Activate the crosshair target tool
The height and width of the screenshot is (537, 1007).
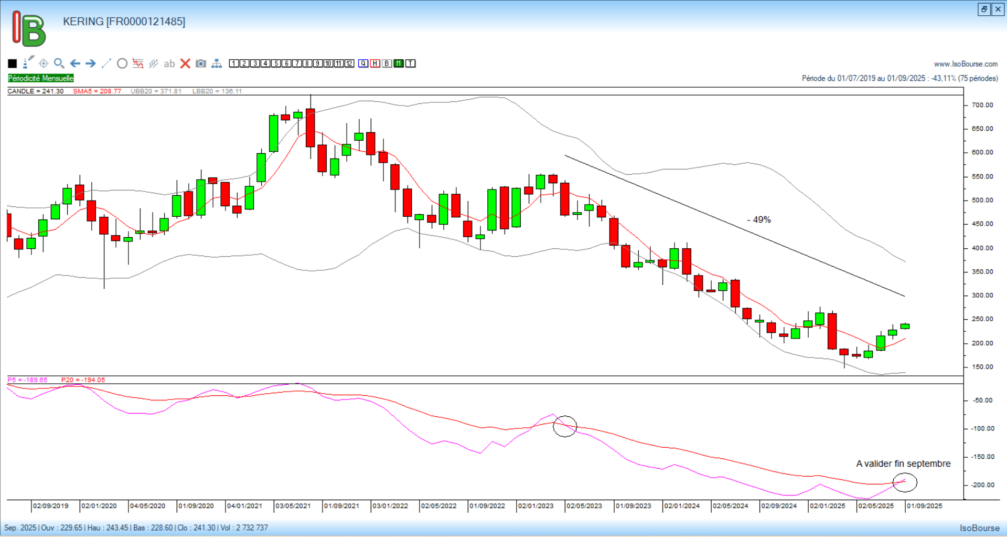44,64
